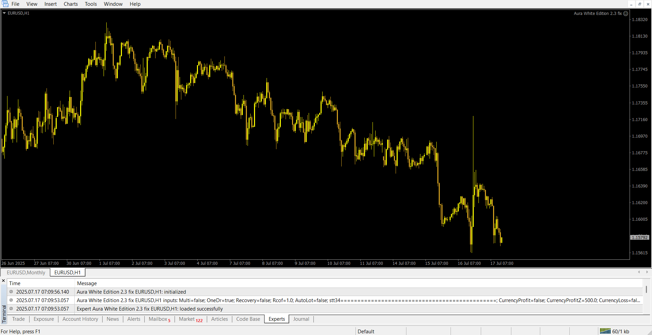Click the 1.16970 price scale label
652x335 pixels.
coord(640,136)
